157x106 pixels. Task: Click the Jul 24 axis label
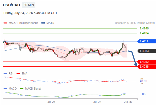pos(97,102)
